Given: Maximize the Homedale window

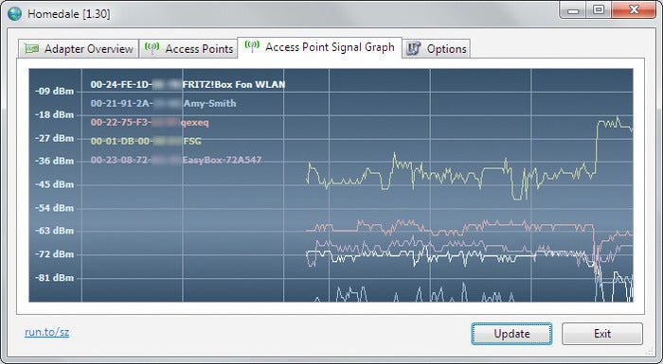Looking at the screenshot, I should [599, 10].
